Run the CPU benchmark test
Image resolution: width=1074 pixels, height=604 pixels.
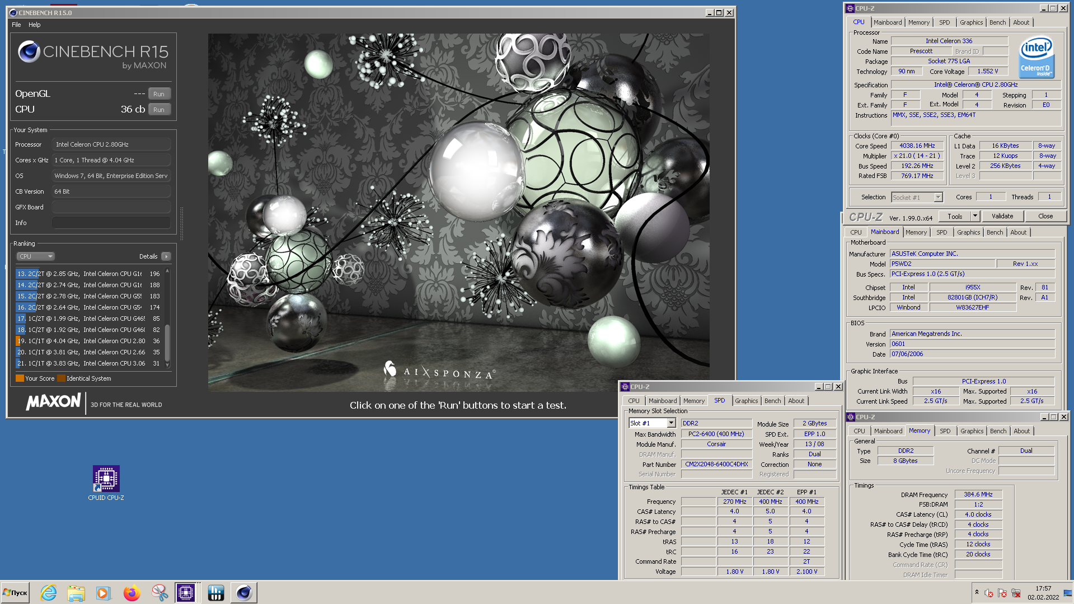click(x=159, y=110)
